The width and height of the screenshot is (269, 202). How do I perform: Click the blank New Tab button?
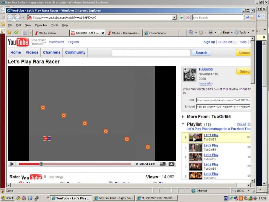pyautogui.click(x=183, y=33)
